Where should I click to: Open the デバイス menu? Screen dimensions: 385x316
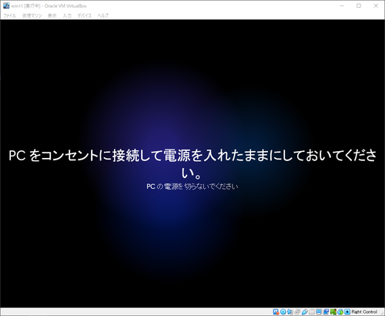tap(85, 15)
